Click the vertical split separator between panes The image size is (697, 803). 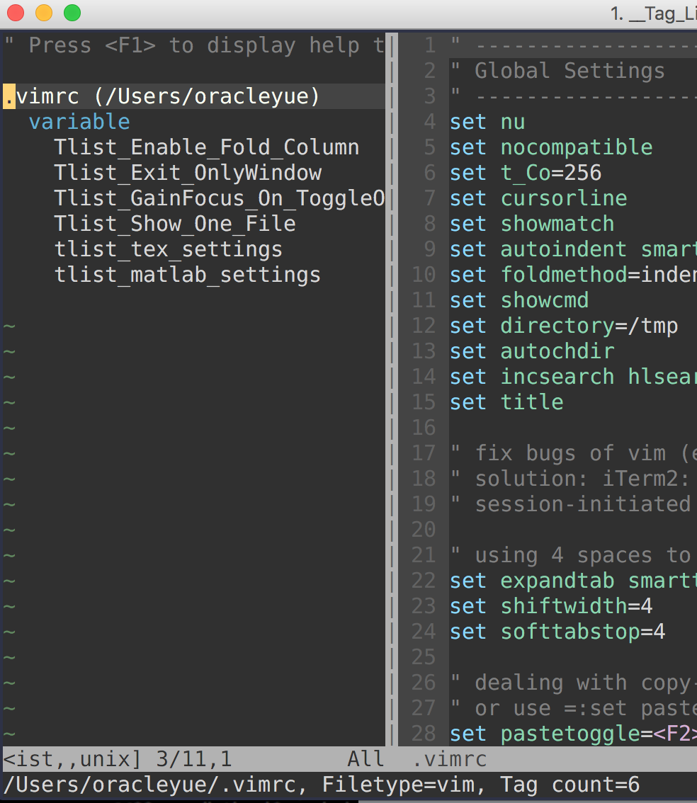click(x=392, y=389)
